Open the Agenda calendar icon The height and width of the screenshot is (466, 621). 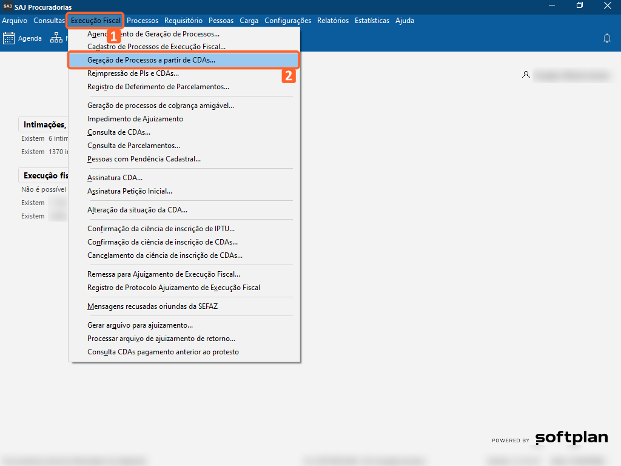point(8,38)
